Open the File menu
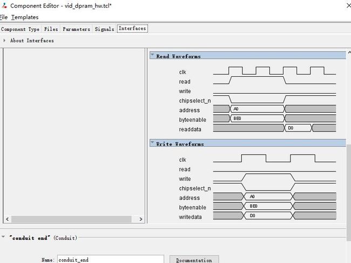 [3, 17]
